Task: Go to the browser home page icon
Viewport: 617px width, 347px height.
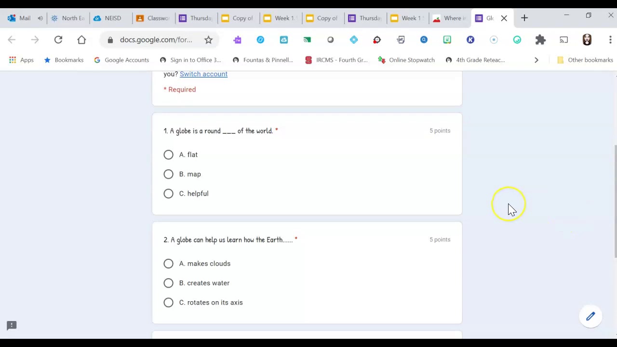Action: point(81,40)
